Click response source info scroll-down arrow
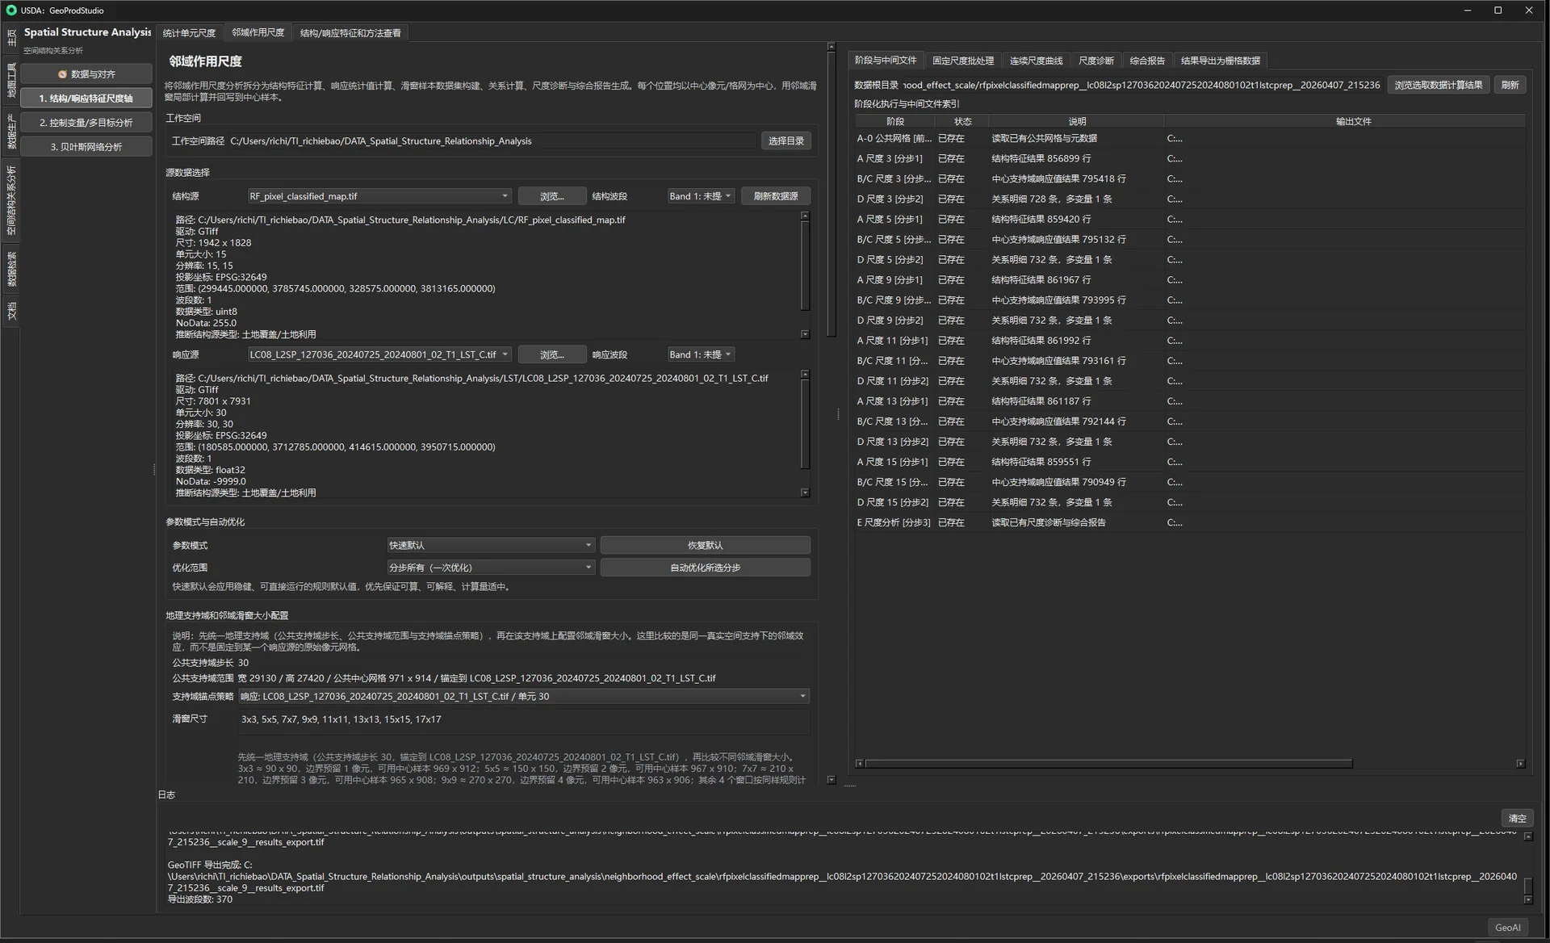This screenshot has width=1550, height=943. pyautogui.click(x=805, y=492)
